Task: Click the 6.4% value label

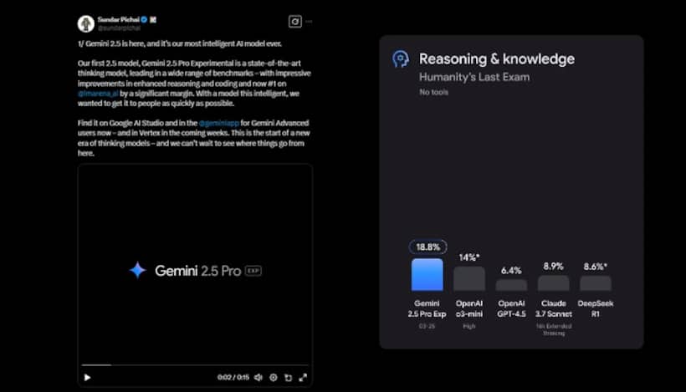Action: pyautogui.click(x=511, y=271)
